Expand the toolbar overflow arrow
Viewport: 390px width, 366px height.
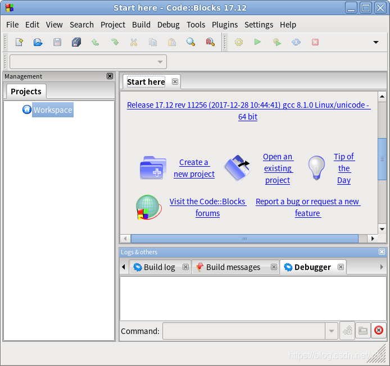[376, 42]
